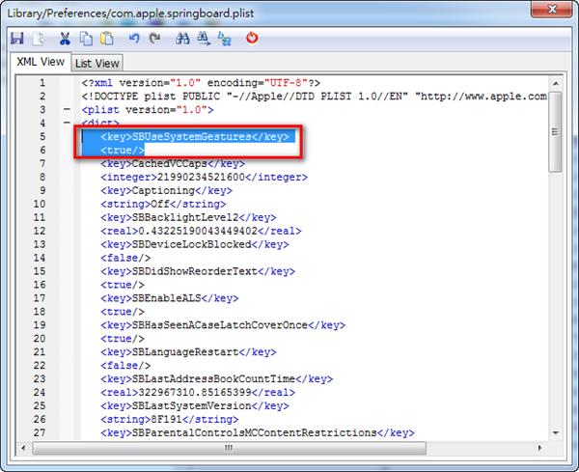
Task: Click the SBLastAddressBookCountTime key line
Action: click(216, 379)
